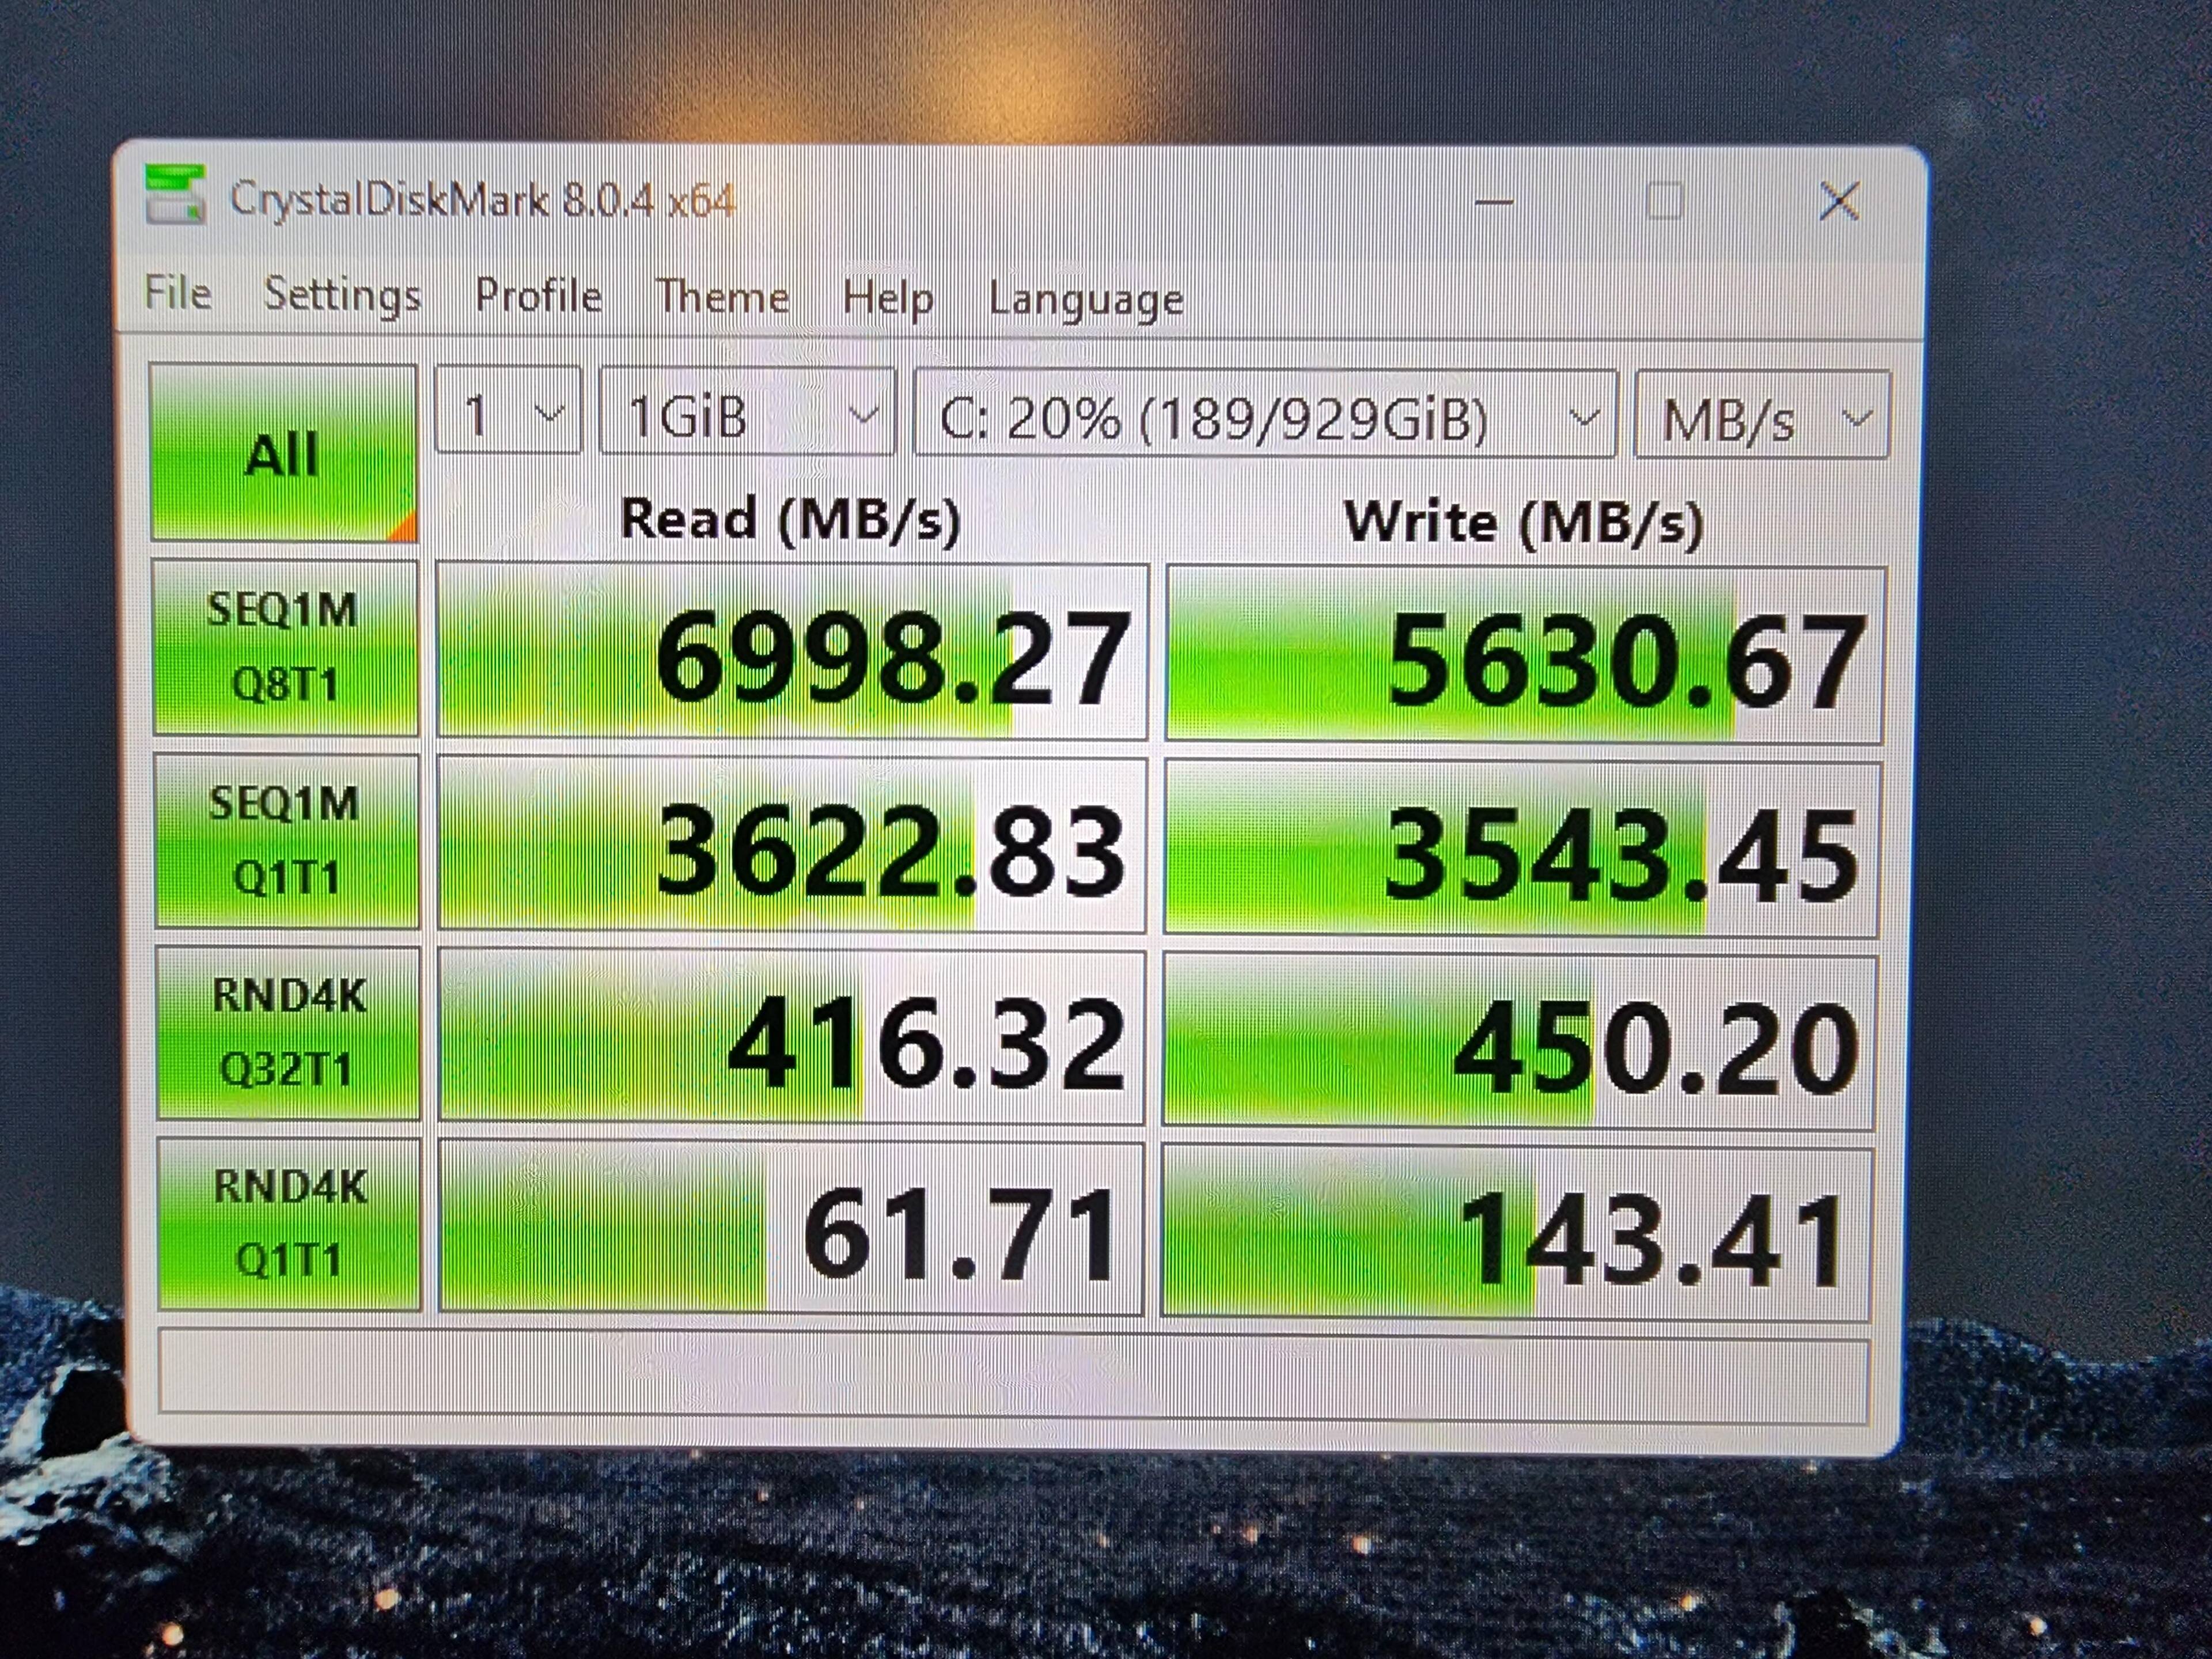The height and width of the screenshot is (1659, 2212).
Task: Click the CrystalDiskMark app icon in title bar
Action: (x=174, y=195)
